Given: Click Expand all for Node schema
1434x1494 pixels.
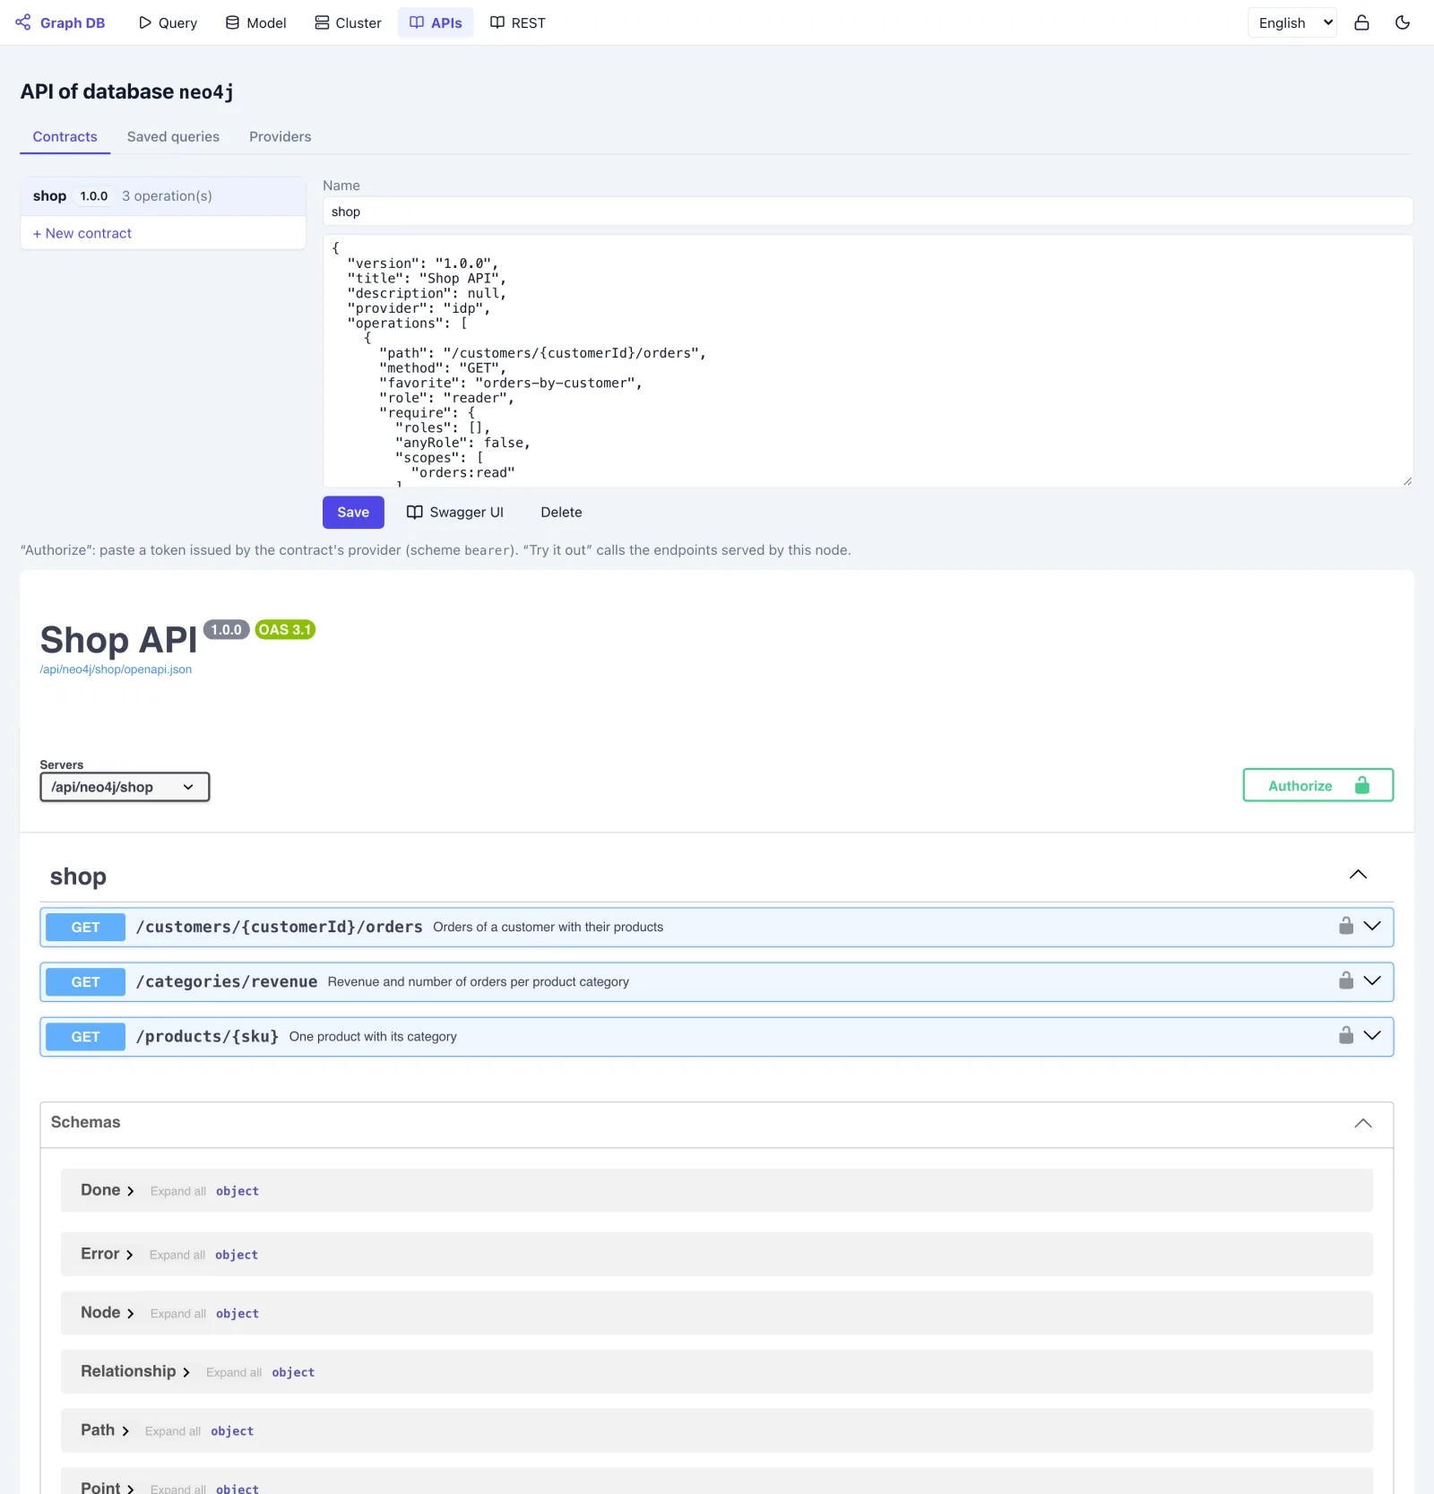Looking at the screenshot, I should (178, 1313).
